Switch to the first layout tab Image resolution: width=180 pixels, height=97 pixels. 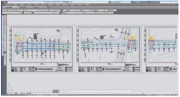pyautogui.click(x=22, y=93)
